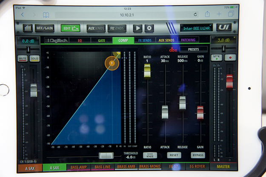Reload the page in Safari
This screenshot has height=177, width=266.
click(x=195, y=14)
